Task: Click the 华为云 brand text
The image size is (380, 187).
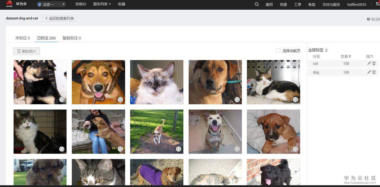Action: (21, 4)
